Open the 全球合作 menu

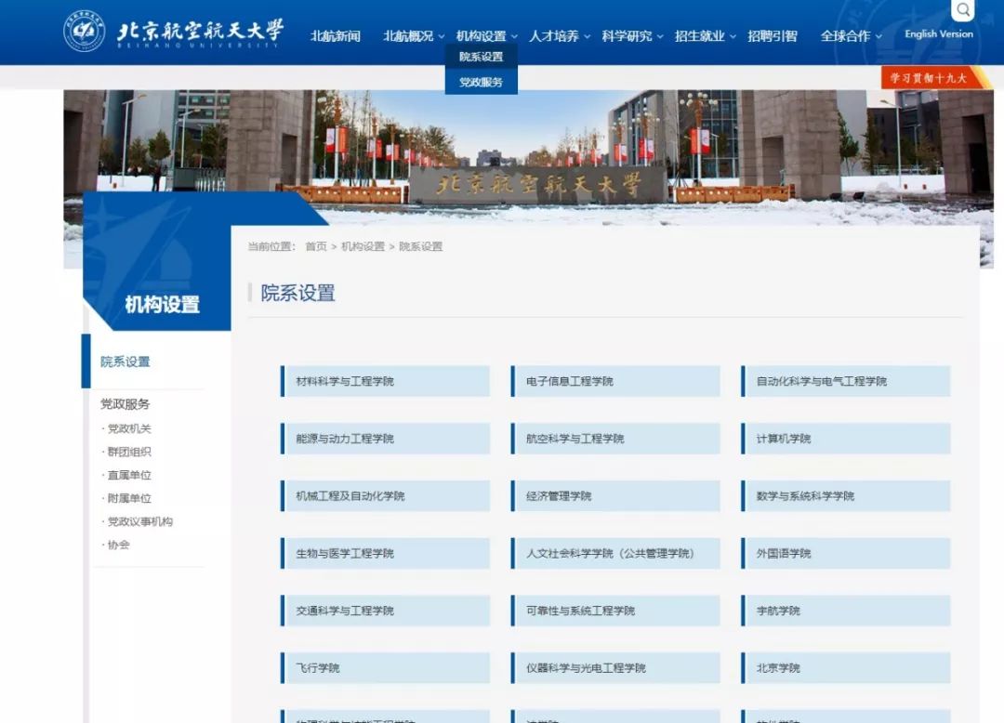tap(845, 36)
